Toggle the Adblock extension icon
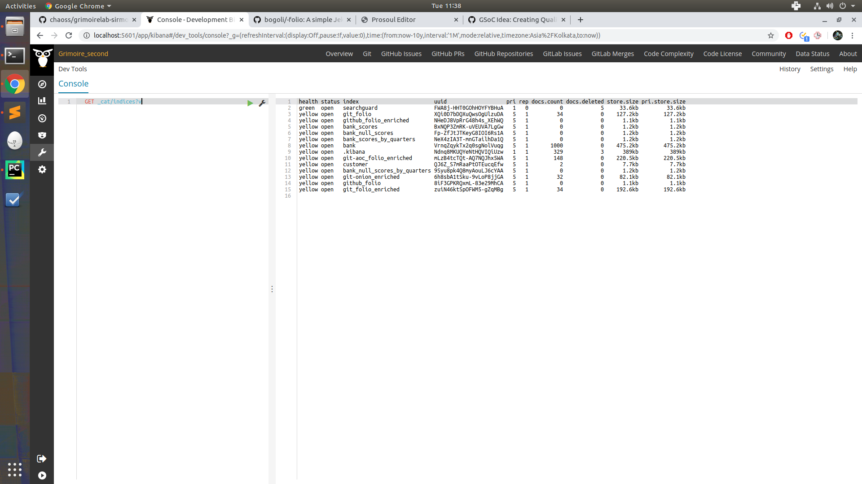 pos(789,35)
